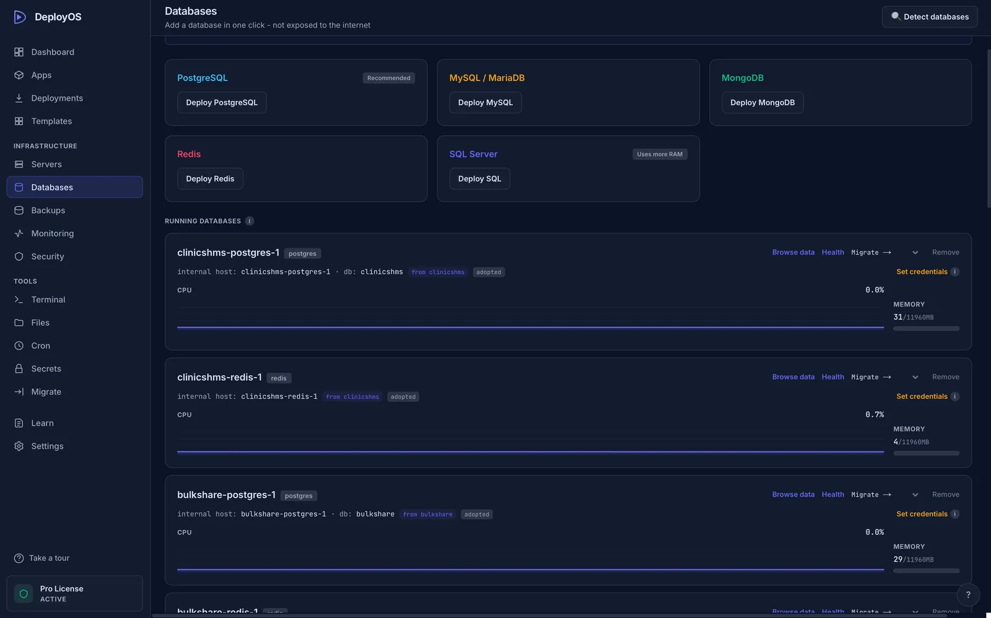991x618 pixels.
Task: Click Deploy Redis button
Action: pos(210,179)
